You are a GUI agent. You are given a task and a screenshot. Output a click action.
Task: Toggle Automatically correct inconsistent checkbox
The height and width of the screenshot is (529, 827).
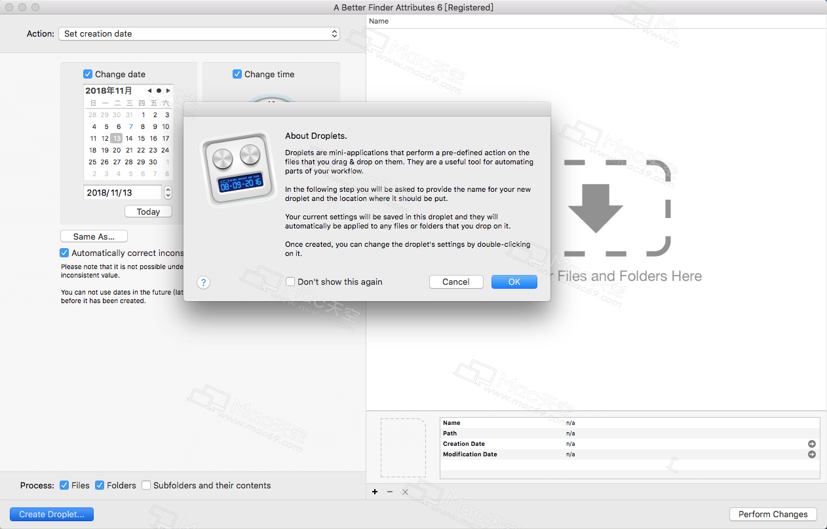[64, 253]
